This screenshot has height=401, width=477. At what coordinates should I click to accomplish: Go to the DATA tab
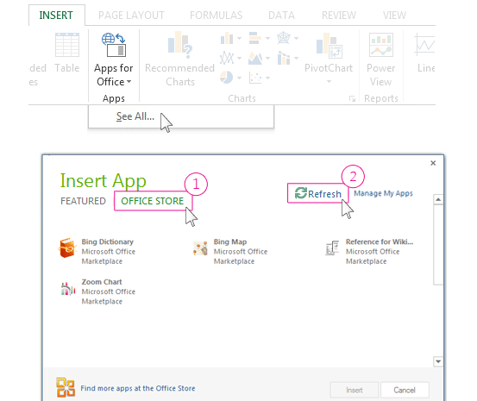pos(281,16)
